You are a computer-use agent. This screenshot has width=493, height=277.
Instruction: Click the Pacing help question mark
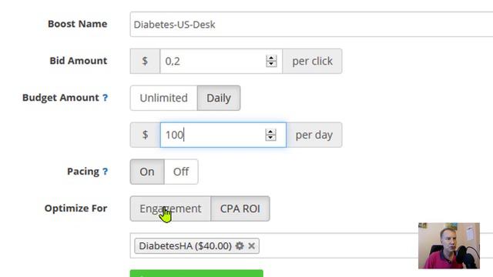click(105, 172)
